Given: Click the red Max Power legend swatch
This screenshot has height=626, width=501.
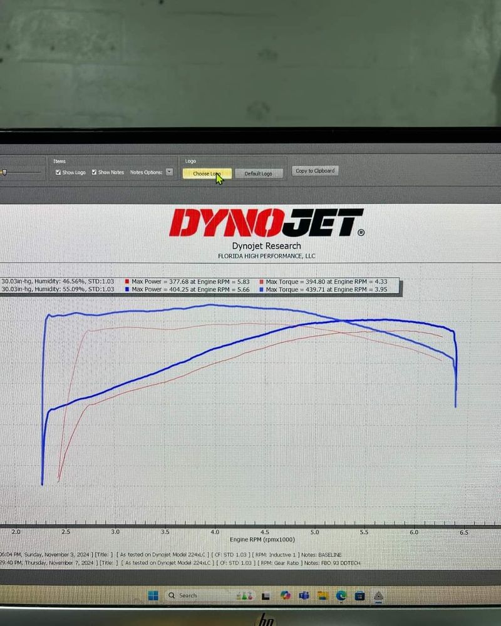Looking at the screenshot, I should 128,282.
